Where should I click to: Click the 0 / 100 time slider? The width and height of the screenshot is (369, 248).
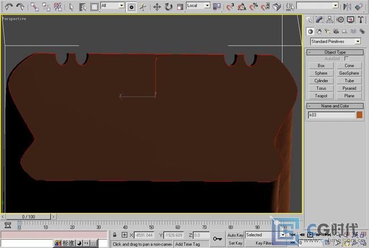(x=28, y=216)
